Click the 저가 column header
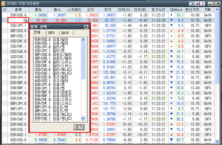 coord(108,10)
